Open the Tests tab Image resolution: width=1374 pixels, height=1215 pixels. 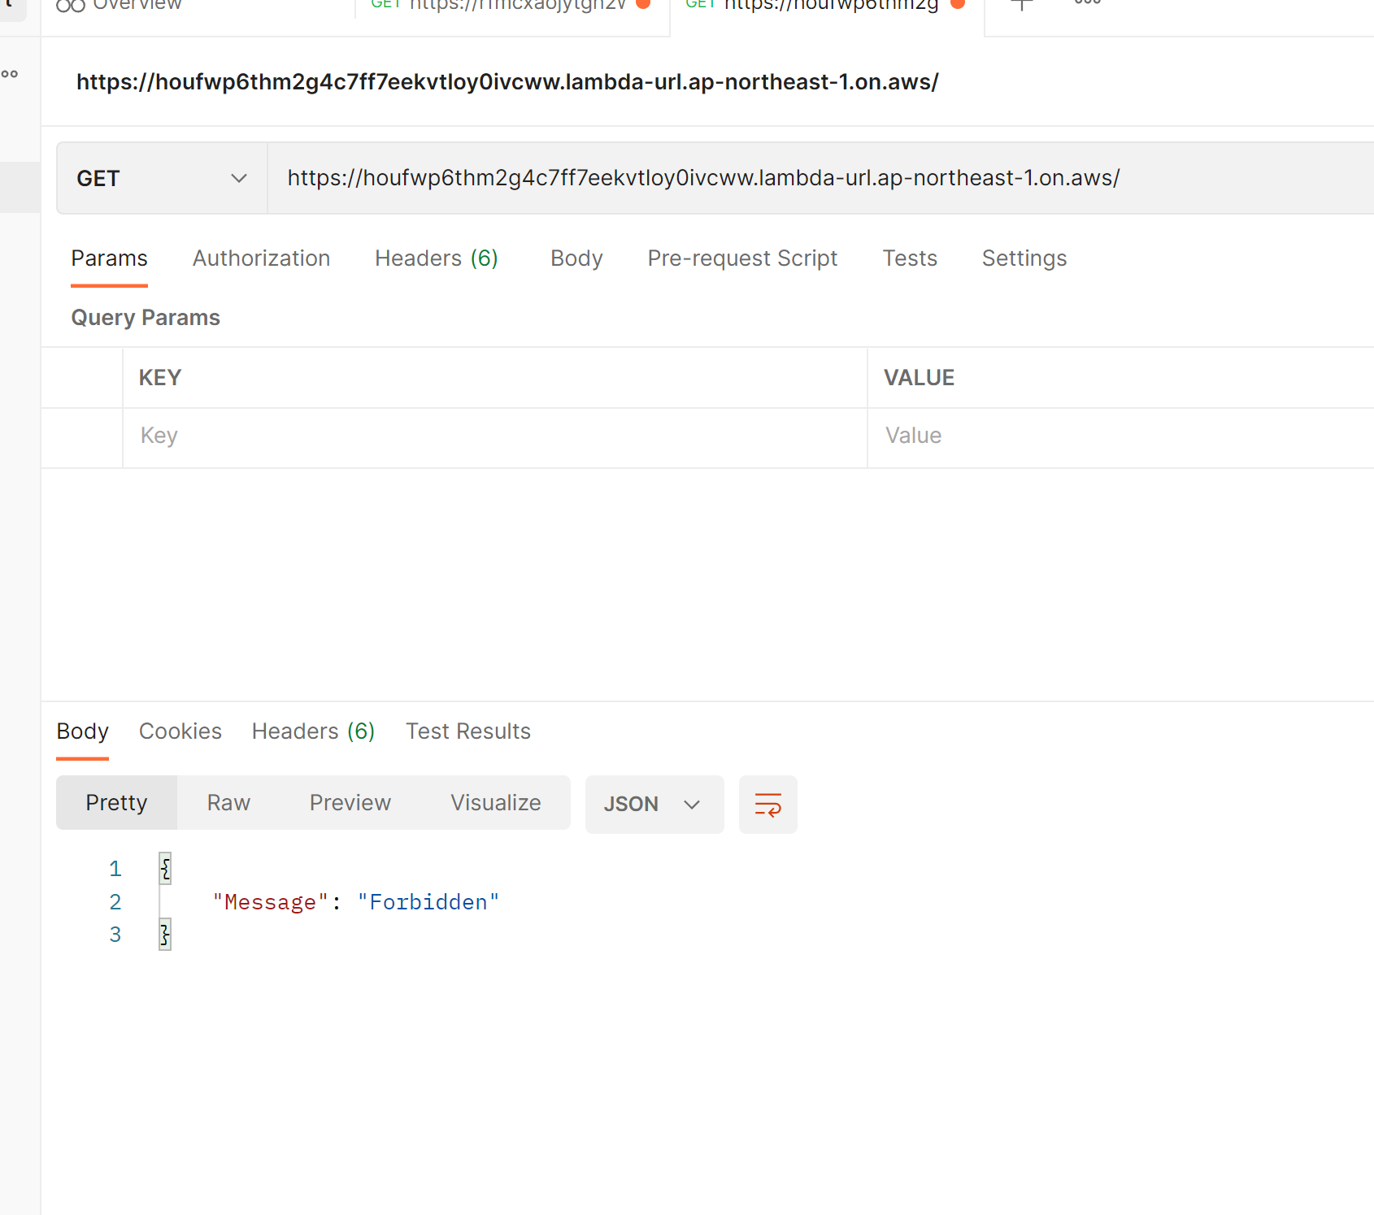click(910, 258)
